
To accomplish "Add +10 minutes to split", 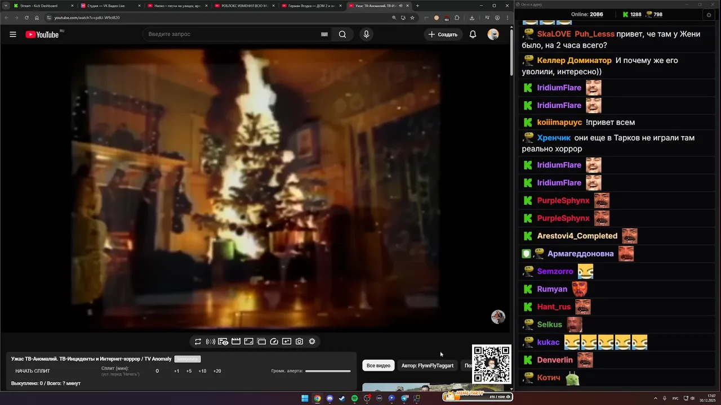I will click(x=202, y=371).
